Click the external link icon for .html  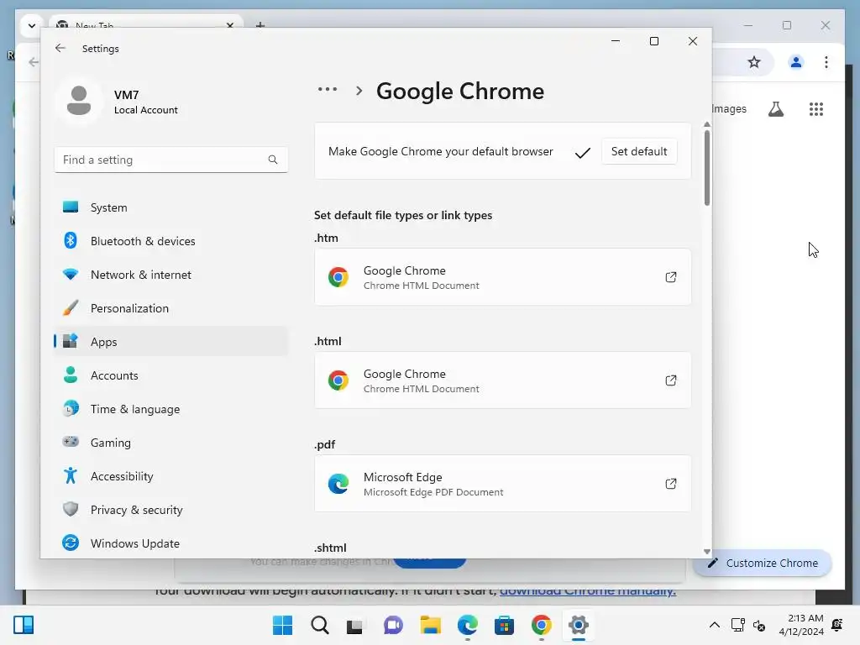tap(671, 380)
